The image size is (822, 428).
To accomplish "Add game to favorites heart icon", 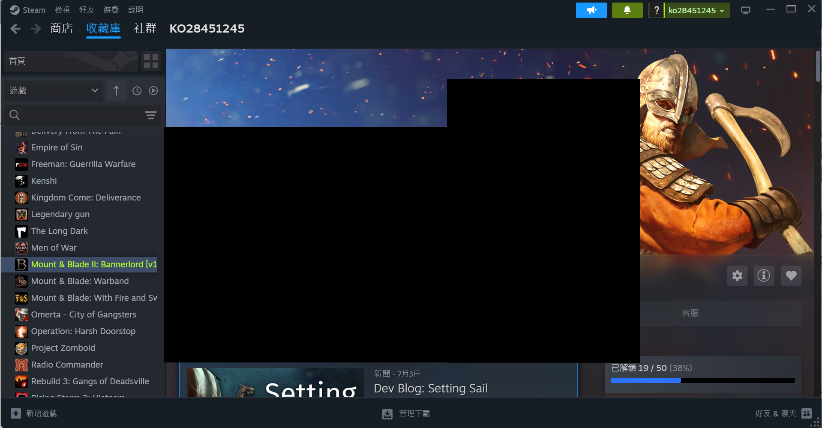I will tap(791, 275).
